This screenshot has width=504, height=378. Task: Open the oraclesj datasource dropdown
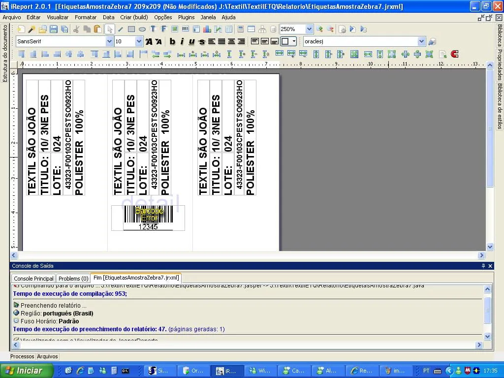point(421,41)
